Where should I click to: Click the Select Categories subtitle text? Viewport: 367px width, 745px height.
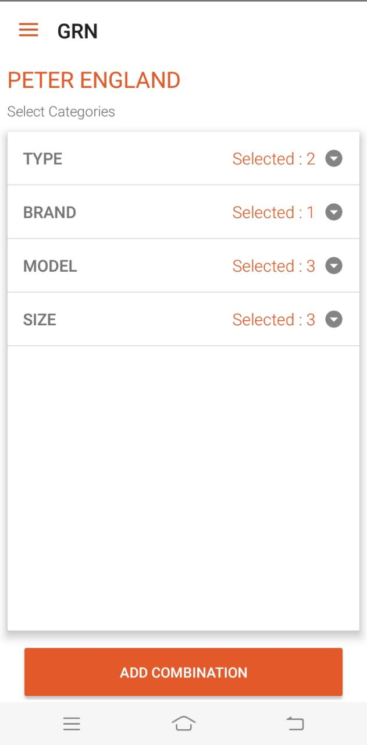61,112
